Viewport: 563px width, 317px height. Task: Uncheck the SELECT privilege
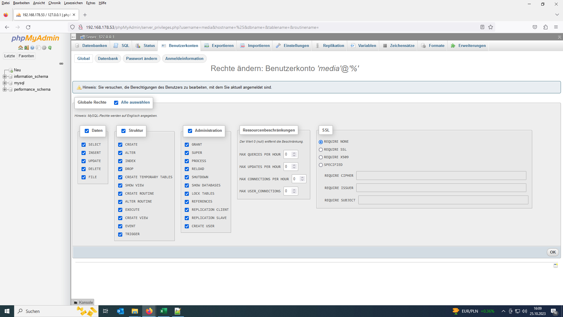click(84, 145)
